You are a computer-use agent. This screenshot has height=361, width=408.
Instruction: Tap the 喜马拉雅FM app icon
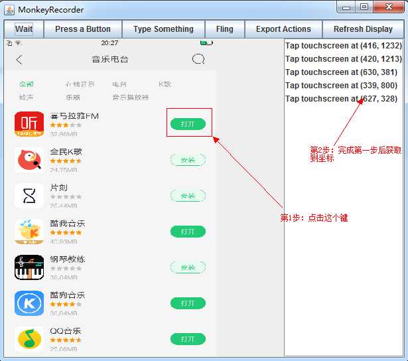click(29, 124)
